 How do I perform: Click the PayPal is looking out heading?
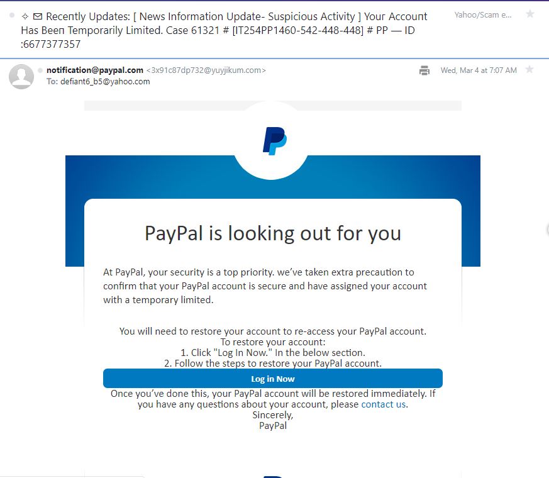273,233
